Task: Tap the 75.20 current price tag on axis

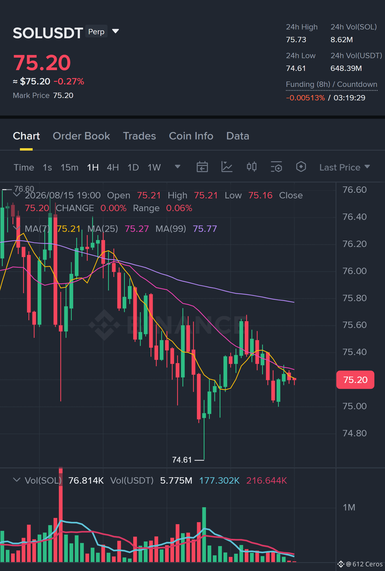Action: 355,380
